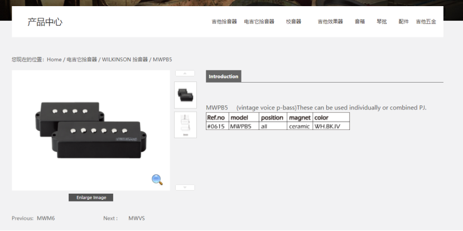463x231 pixels.
Task: Go to next product MWVS
Action: [137, 218]
